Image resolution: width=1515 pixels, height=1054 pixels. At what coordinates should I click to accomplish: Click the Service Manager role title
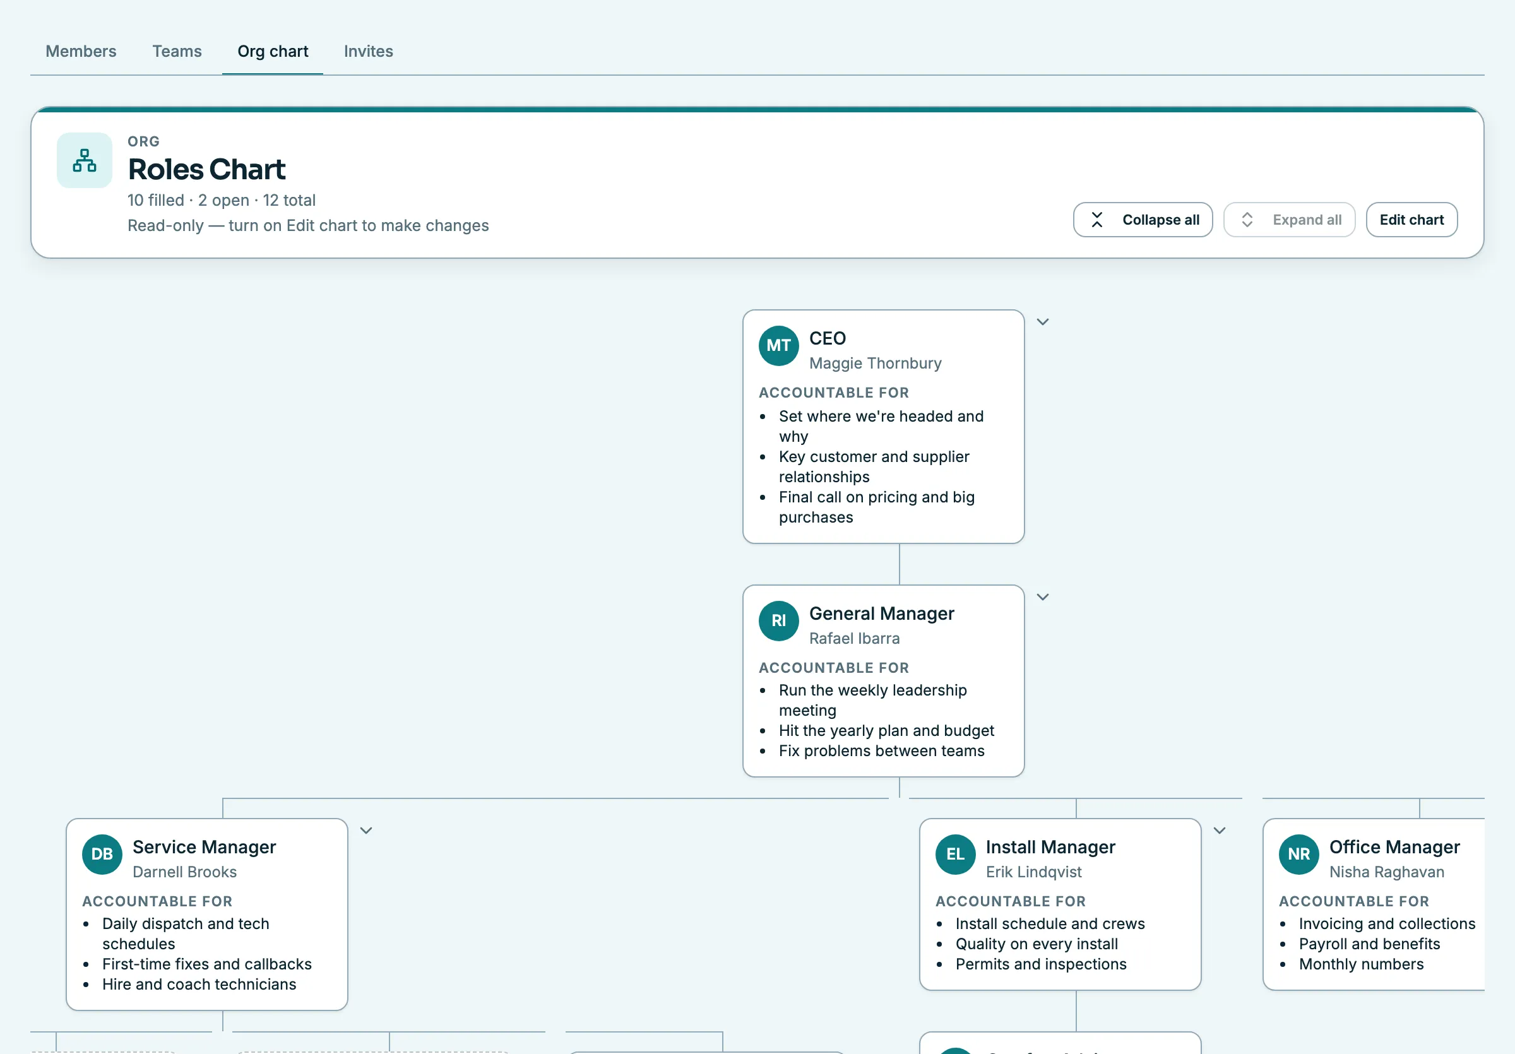click(x=204, y=847)
